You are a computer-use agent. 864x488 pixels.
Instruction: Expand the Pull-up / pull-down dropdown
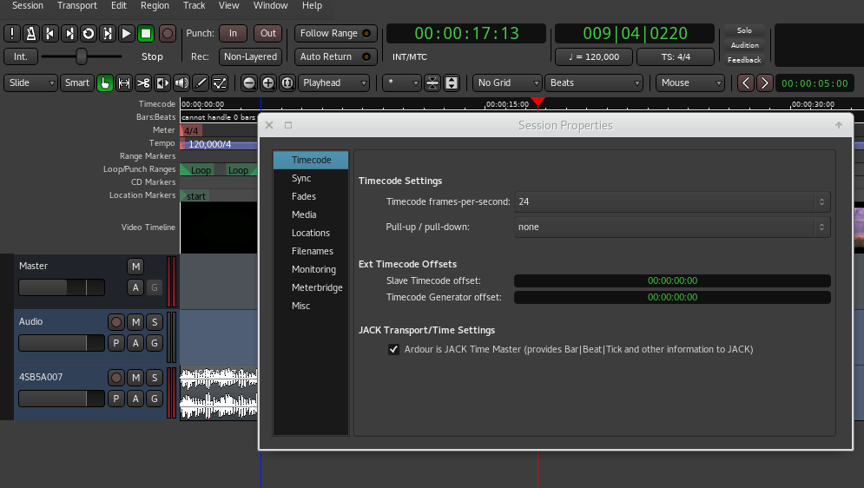tap(672, 227)
